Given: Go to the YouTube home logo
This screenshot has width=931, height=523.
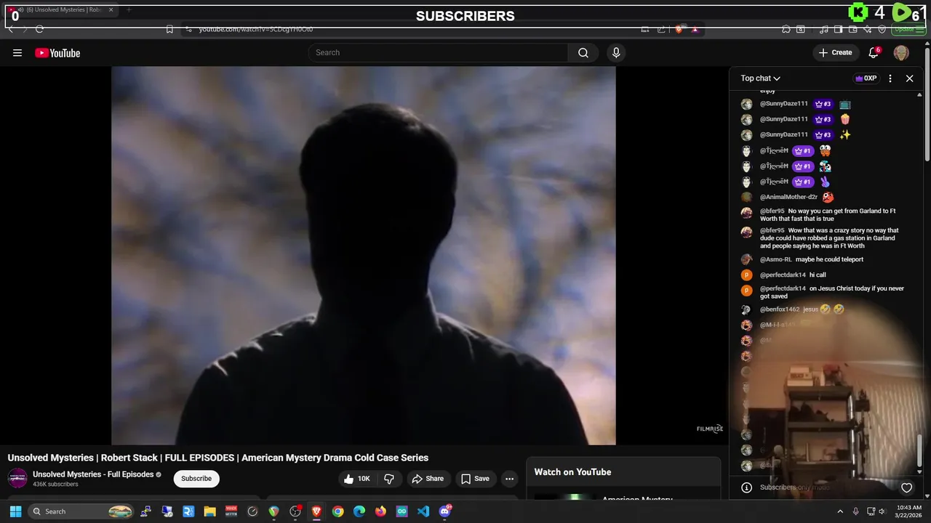Looking at the screenshot, I should (57, 53).
